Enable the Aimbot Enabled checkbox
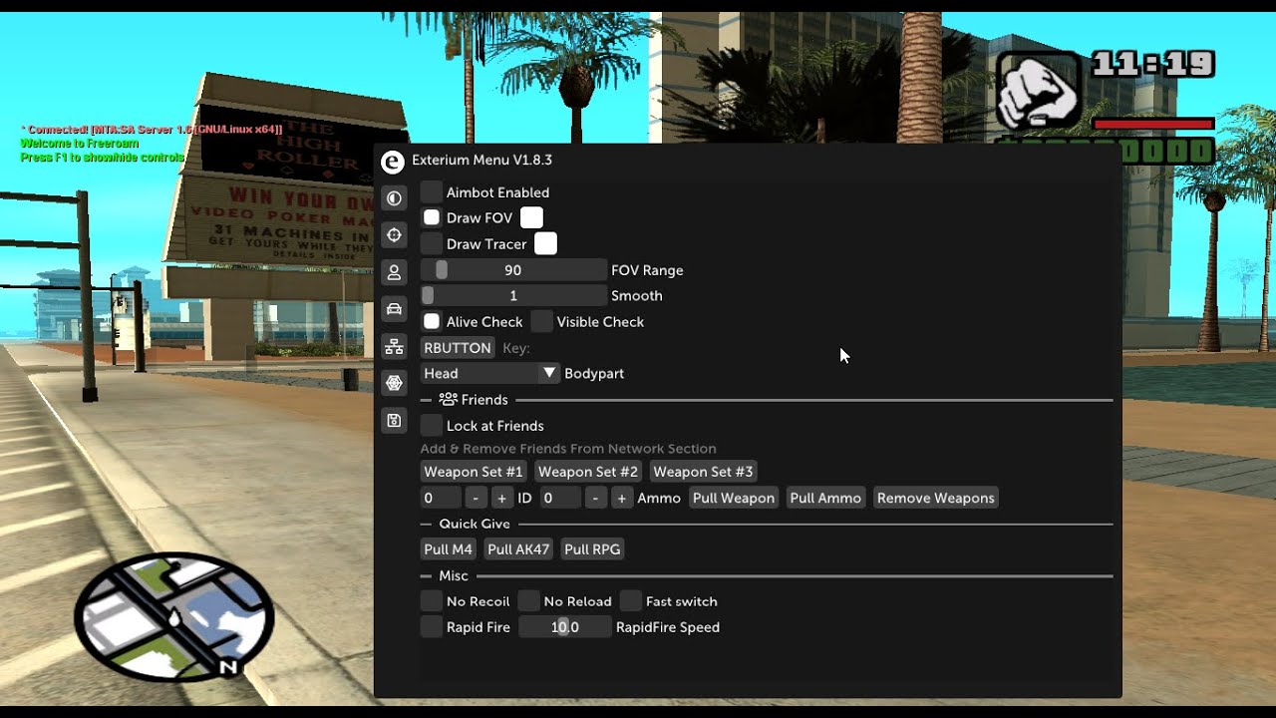This screenshot has height=718, width=1276. click(431, 191)
